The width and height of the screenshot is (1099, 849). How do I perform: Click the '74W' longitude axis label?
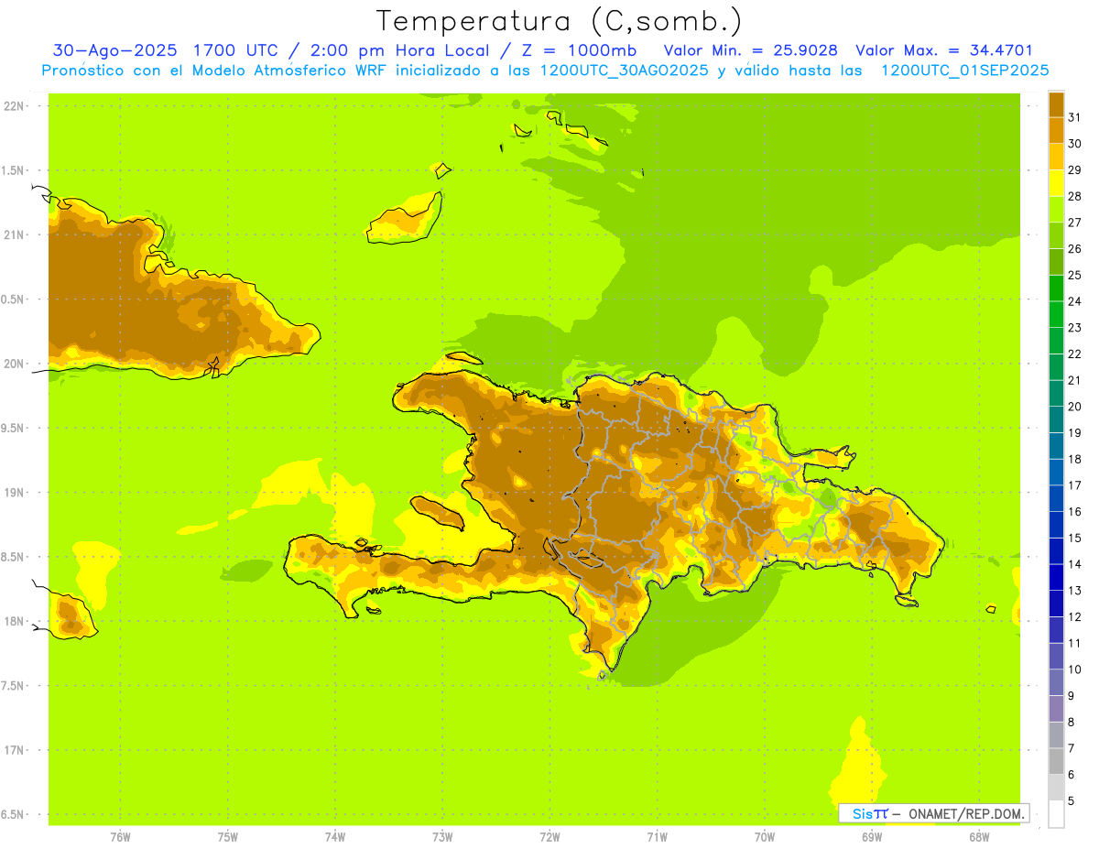tap(335, 836)
